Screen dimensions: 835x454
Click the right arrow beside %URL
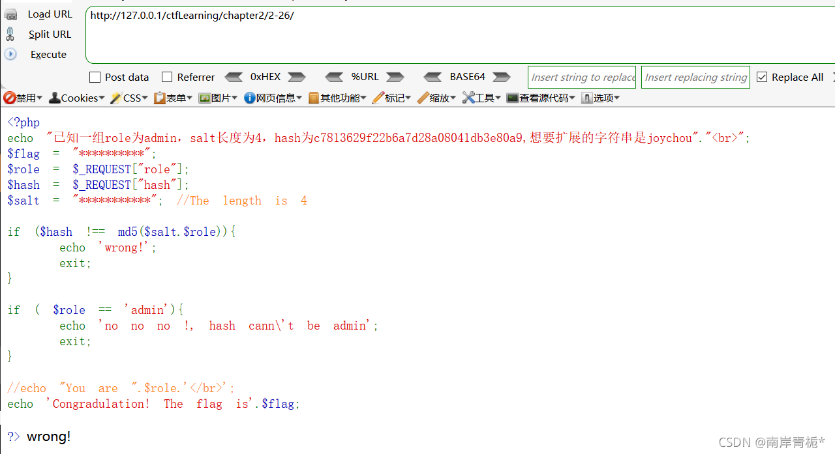pos(395,77)
